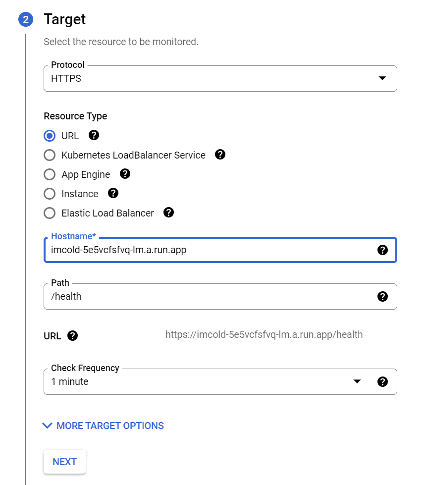This screenshot has height=485, width=426.
Task: Click help icon inside Hostname field
Action: point(382,250)
